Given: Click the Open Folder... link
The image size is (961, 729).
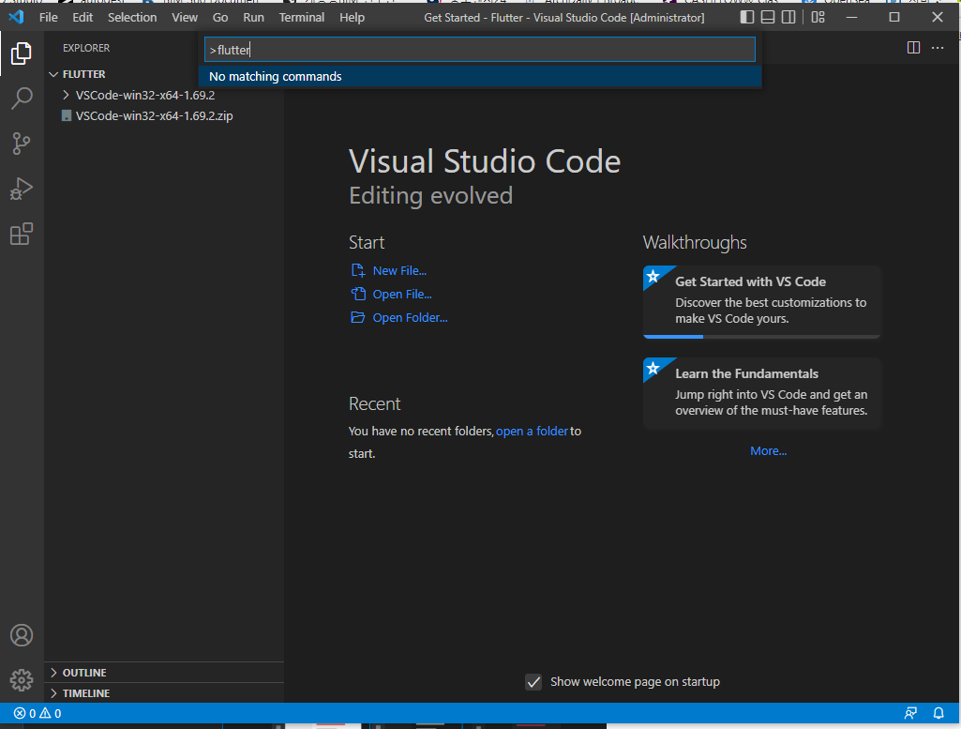Looking at the screenshot, I should (410, 318).
